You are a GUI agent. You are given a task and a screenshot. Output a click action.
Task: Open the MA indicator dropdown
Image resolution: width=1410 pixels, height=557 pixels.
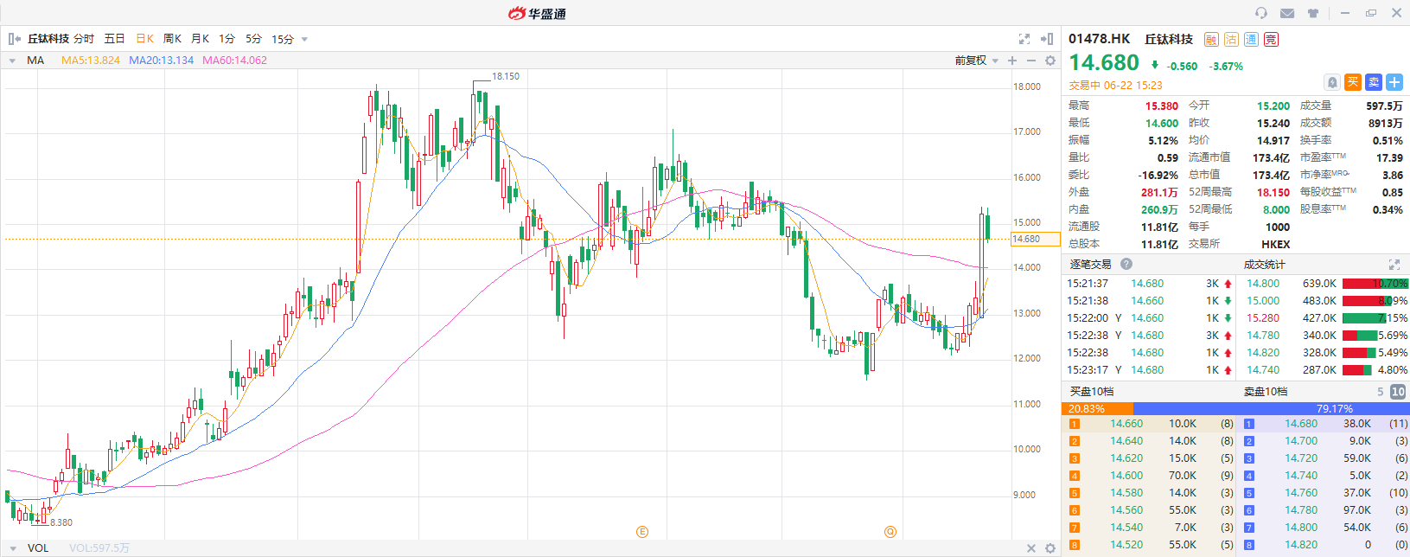click(13, 61)
